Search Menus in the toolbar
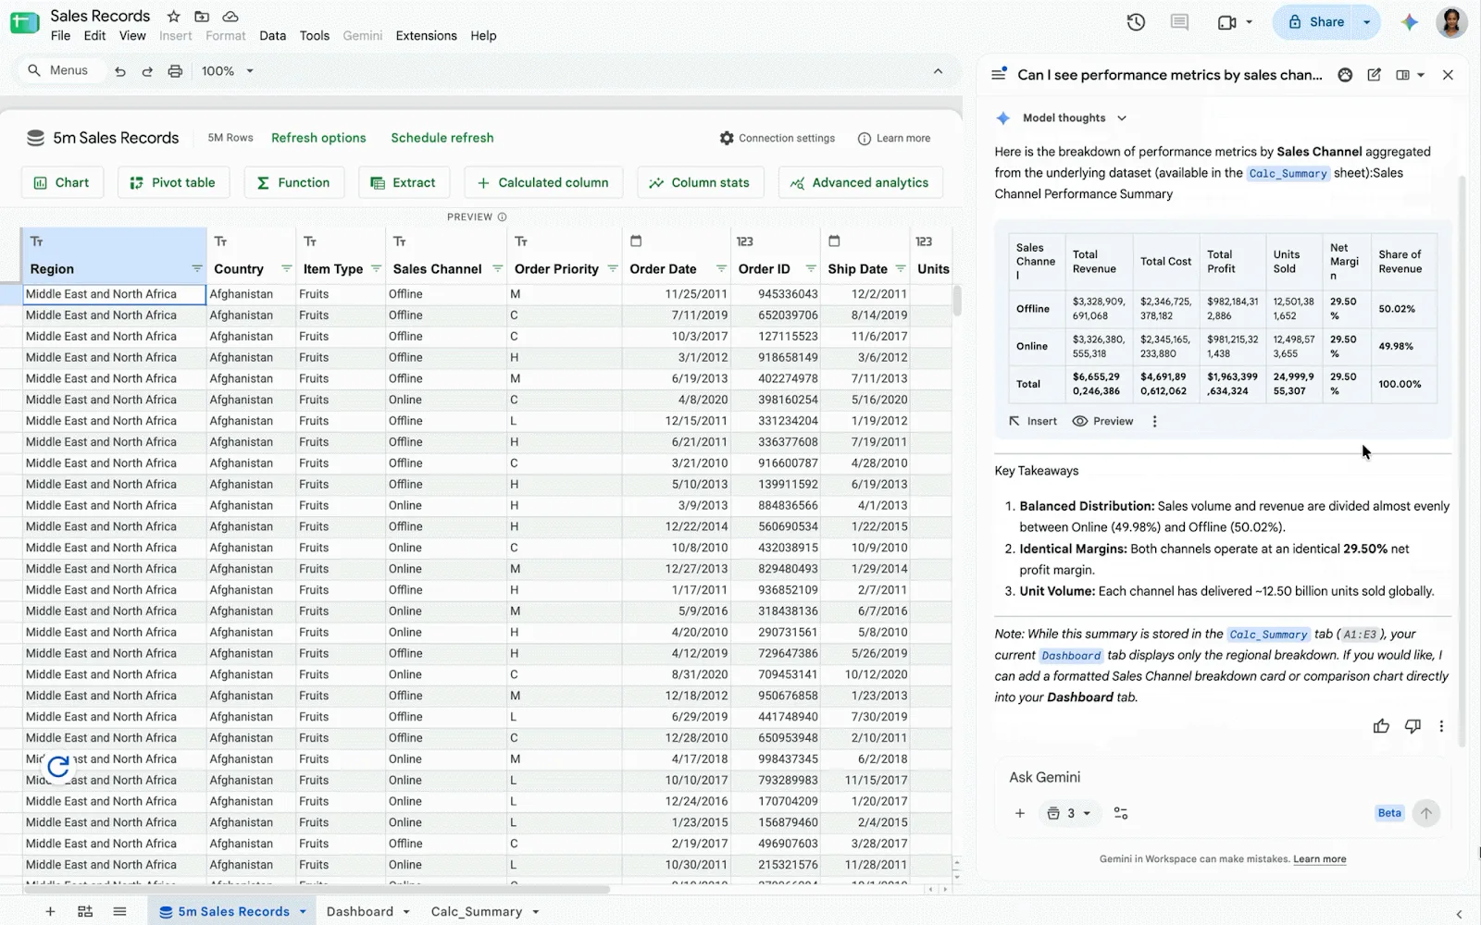1481x925 pixels. (x=58, y=70)
